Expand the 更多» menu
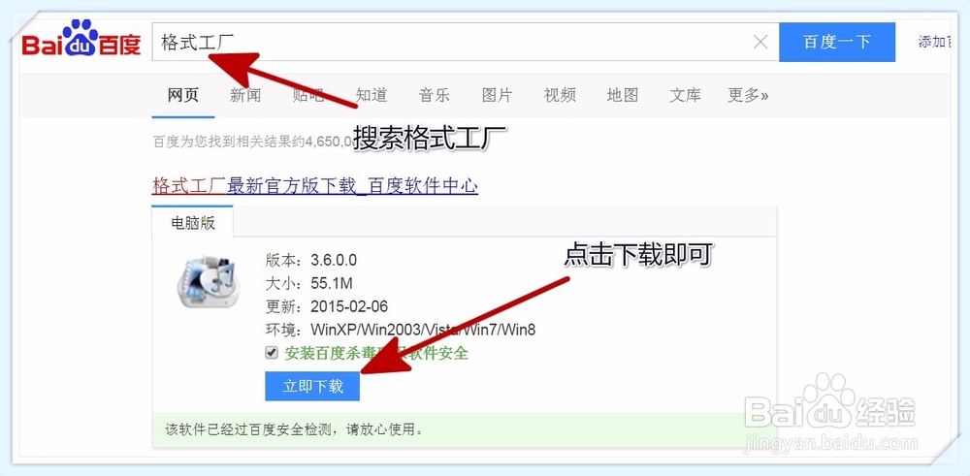970x476 pixels. (749, 95)
